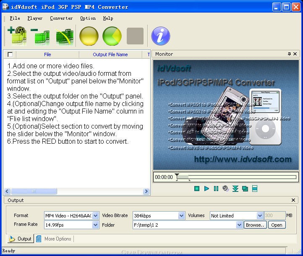Image resolution: width=303 pixels, height=256 pixels.
Task: Click the split-screen icon under Monitor
Action: tap(255, 189)
